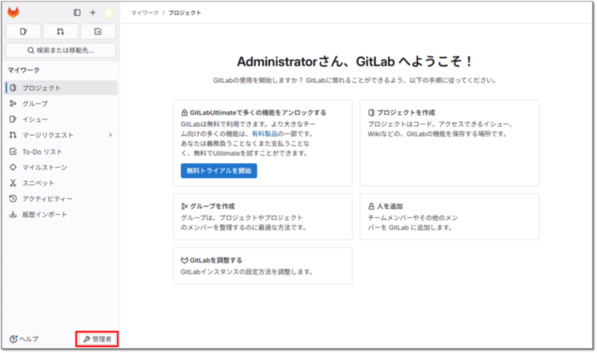Screen dimensions: 597x353
Task: Open the GitLabを調整する card
Action: [x=263, y=266]
